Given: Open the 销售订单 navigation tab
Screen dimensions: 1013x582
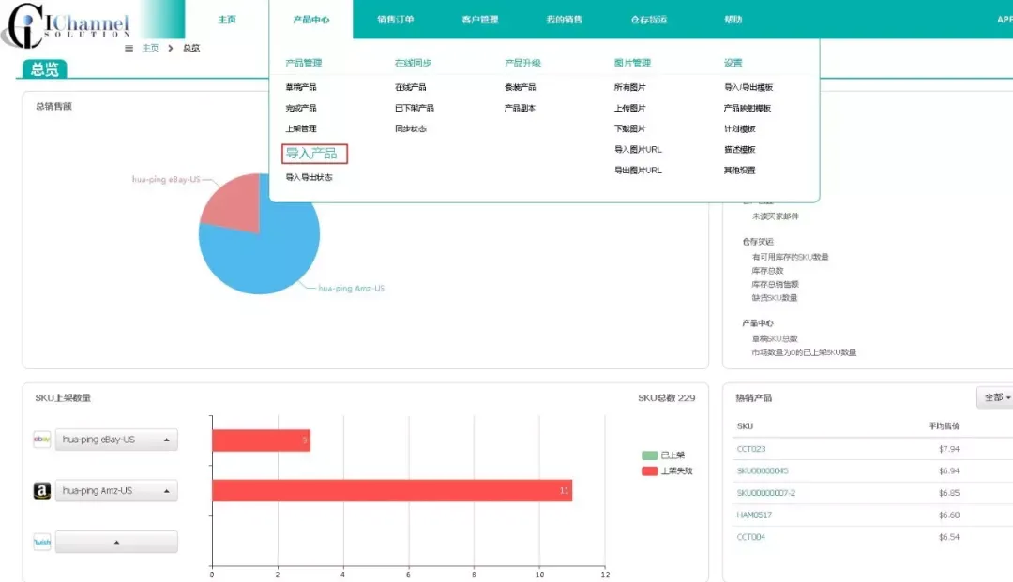Looking at the screenshot, I should (x=396, y=20).
